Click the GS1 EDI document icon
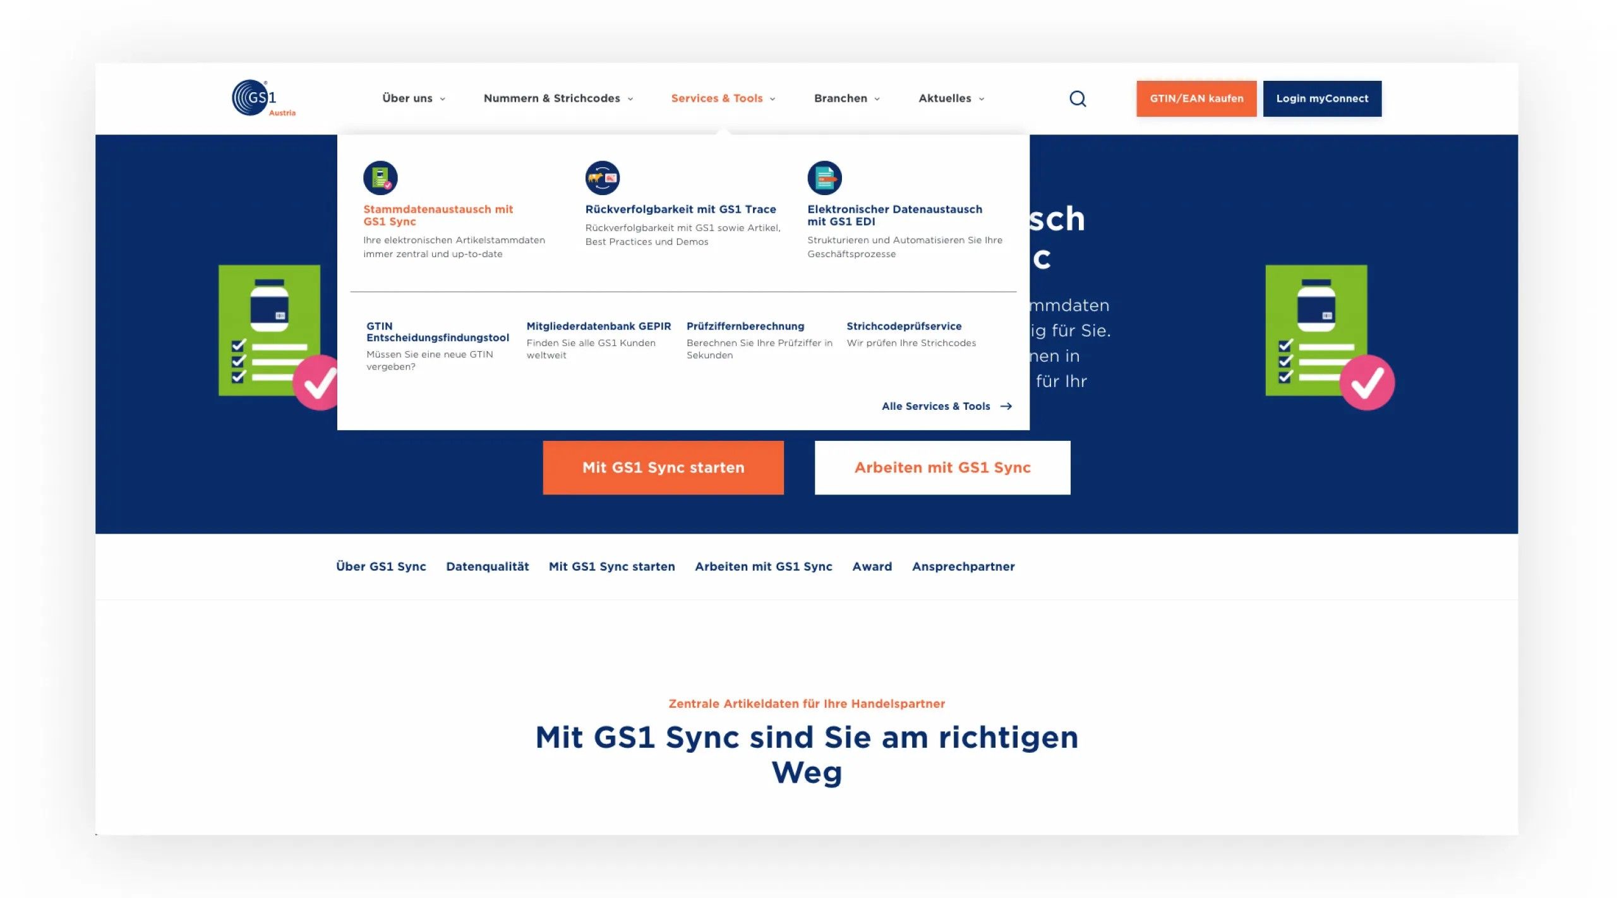 [x=824, y=178]
